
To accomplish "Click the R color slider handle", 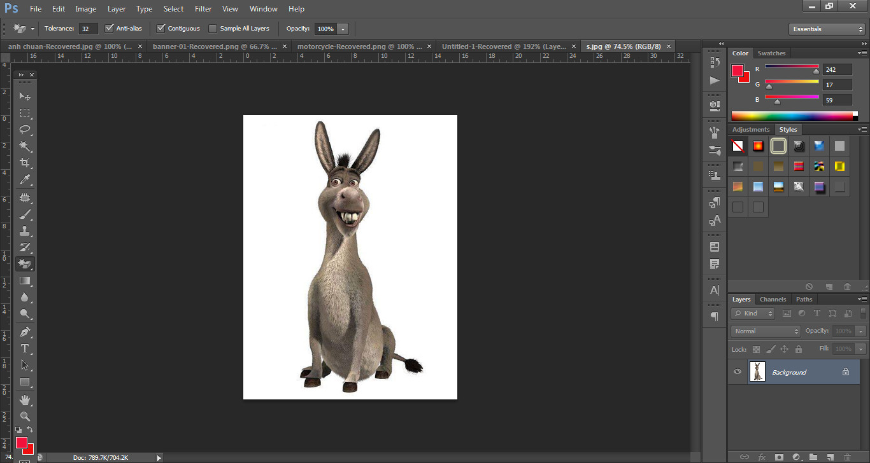I will click(x=816, y=71).
